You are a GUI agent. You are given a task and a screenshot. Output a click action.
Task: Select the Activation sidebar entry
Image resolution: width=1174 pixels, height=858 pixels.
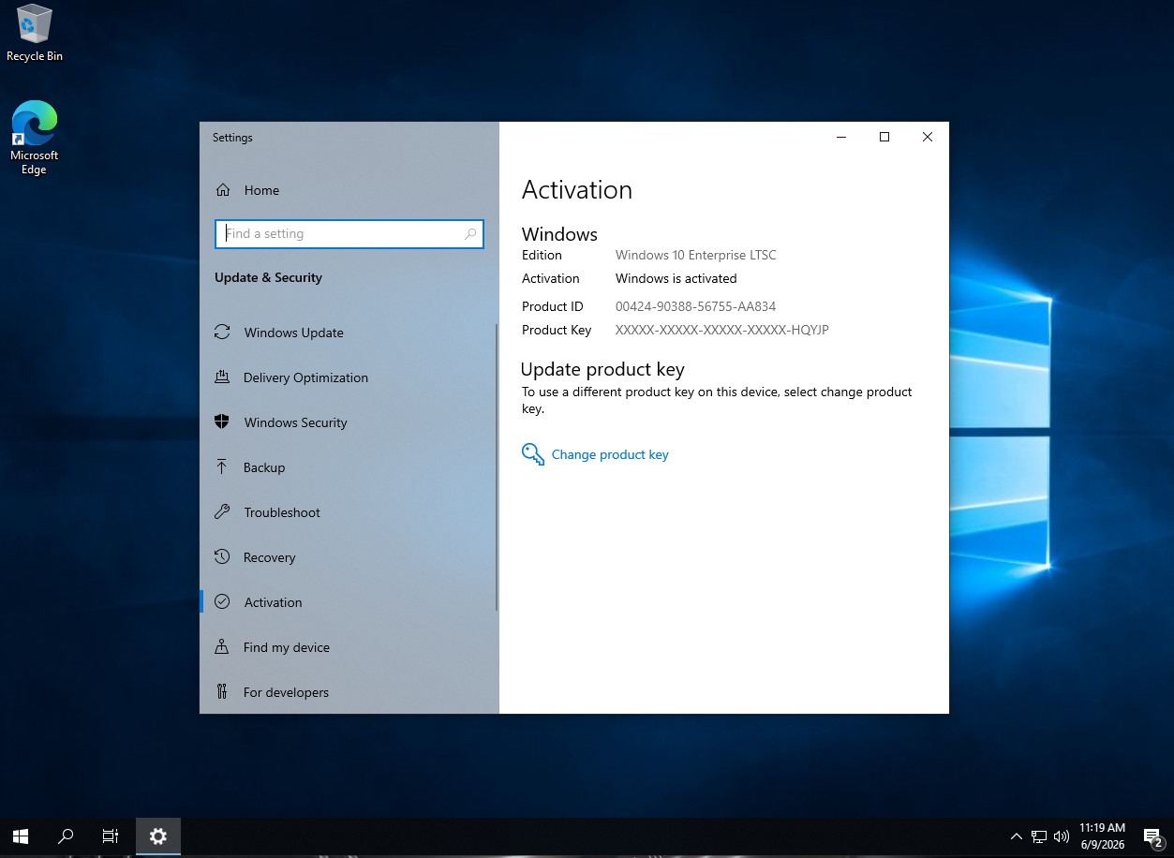tap(349, 602)
